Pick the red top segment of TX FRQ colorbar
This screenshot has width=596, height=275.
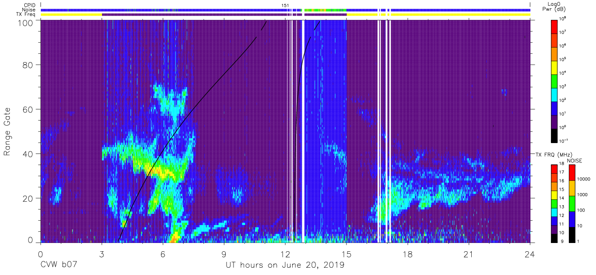point(554,169)
